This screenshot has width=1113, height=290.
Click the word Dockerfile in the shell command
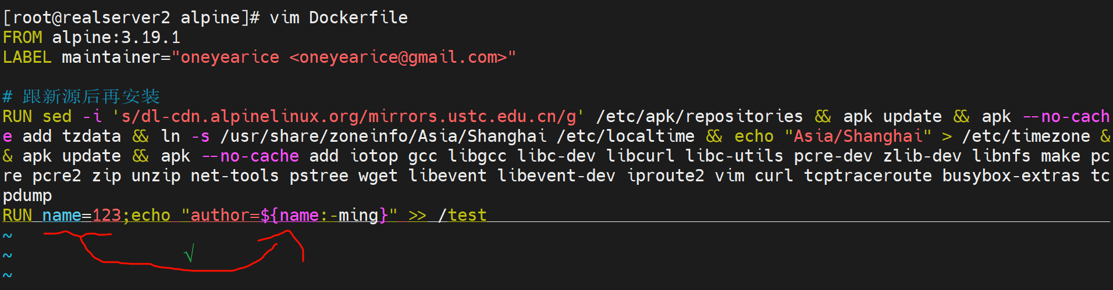(358, 17)
